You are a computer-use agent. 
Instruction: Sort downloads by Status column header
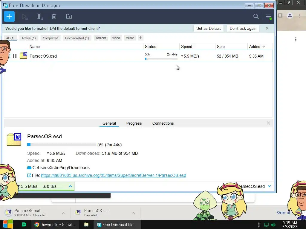coord(161,47)
